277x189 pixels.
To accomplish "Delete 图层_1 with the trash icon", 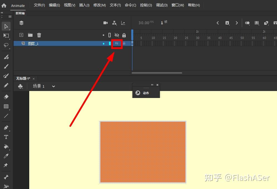I will click(x=39, y=35).
